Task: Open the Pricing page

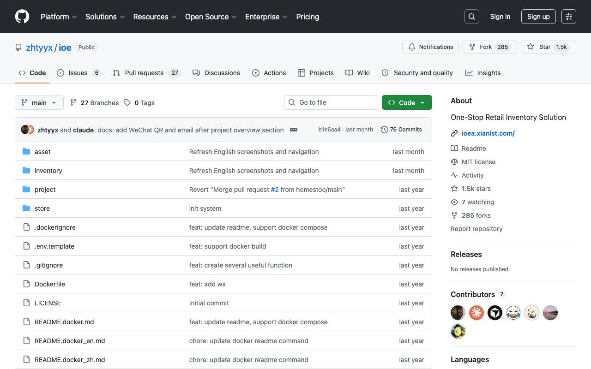Action: (x=308, y=17)
